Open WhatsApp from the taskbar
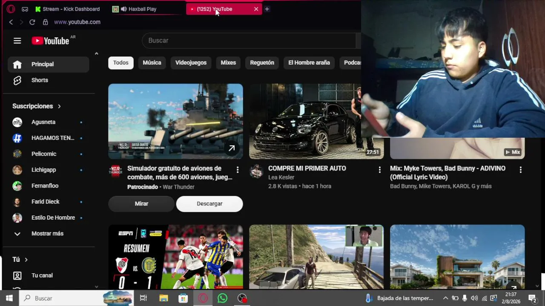The width and height of the screenshot is (545, 306). [222, 298]
